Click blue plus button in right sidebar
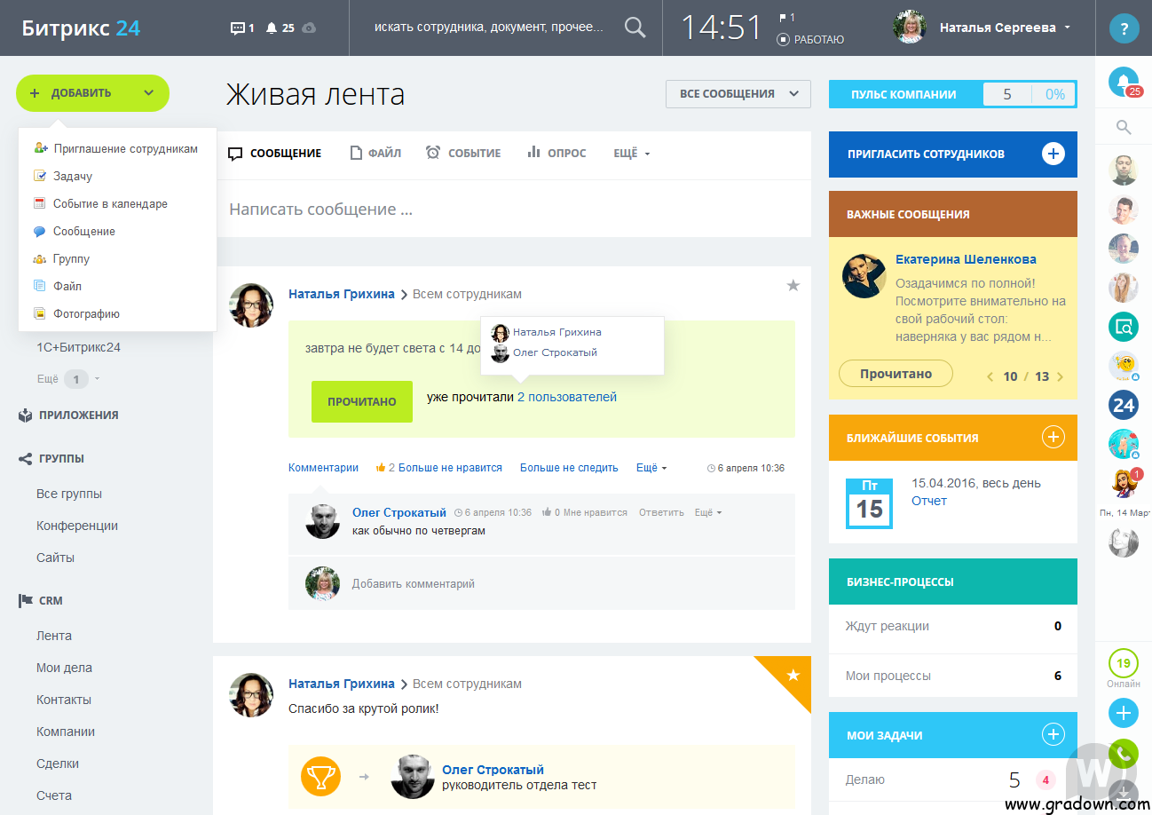 [1124, 713]
